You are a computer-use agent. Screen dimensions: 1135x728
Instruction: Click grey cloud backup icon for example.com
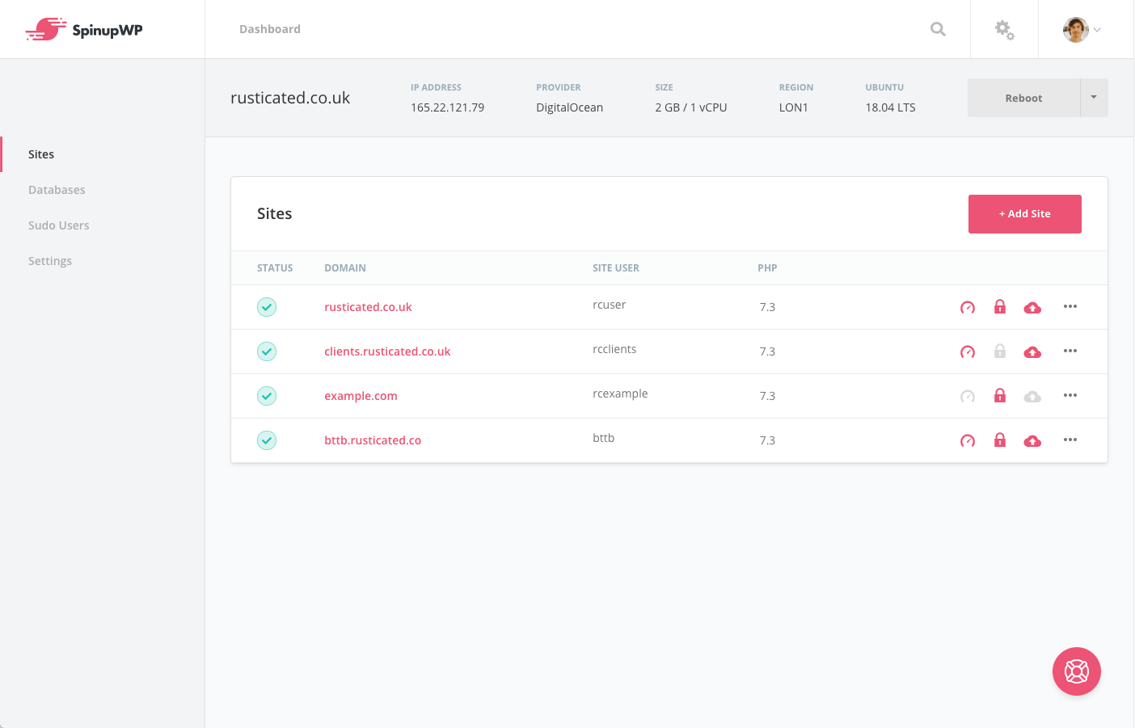tap(1032, 396)
